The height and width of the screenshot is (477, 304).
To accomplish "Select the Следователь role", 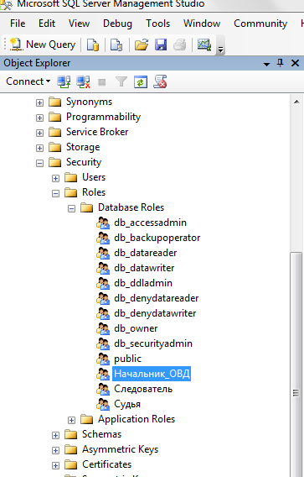I will 143,389.
